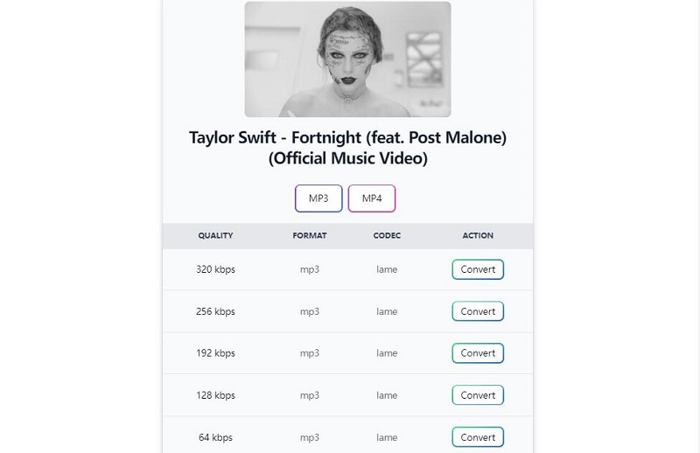
Task: Select the 256 kbps quality cell
Action: [215, 311]
